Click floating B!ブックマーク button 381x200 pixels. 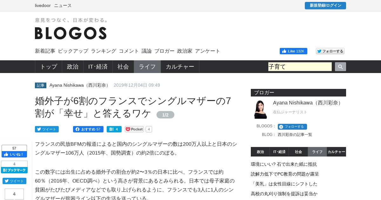(x=14, y=170)
